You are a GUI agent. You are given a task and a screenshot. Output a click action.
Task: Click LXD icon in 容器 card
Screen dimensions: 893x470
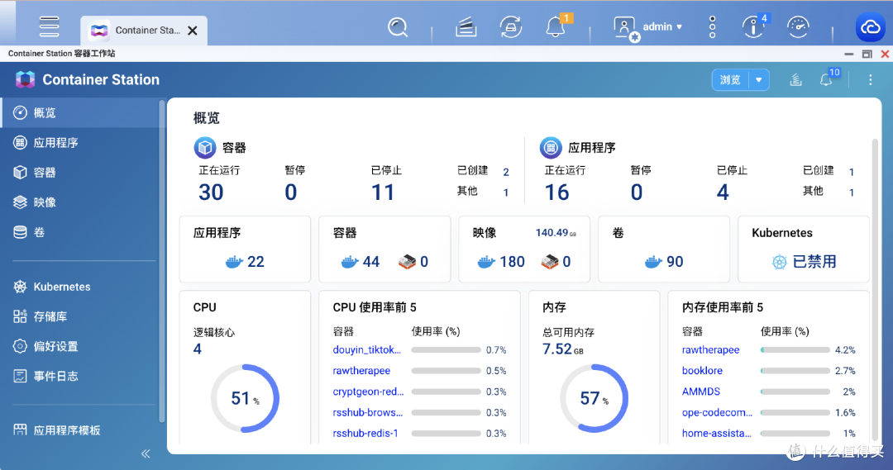point(407,262)
